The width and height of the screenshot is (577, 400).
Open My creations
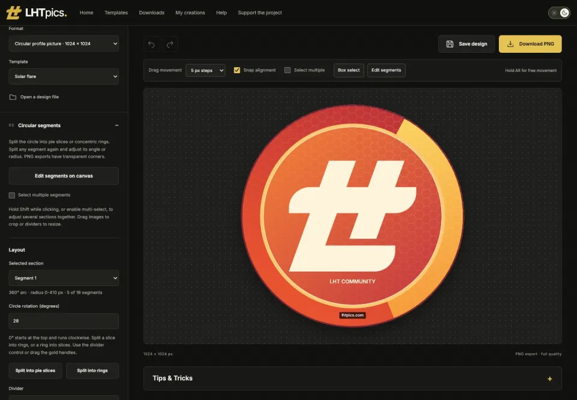pyautogui.click(x=191, y=13)
